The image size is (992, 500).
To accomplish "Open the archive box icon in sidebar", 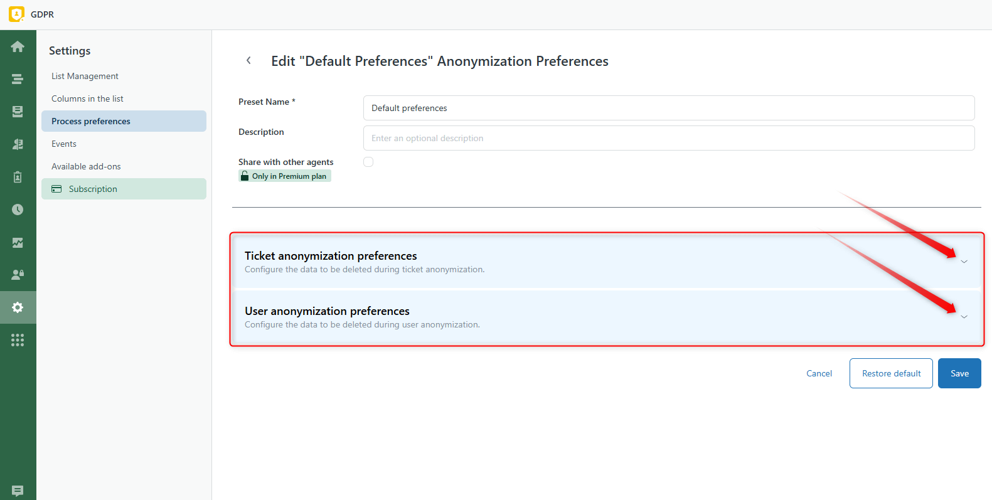I will coord(18,112).
